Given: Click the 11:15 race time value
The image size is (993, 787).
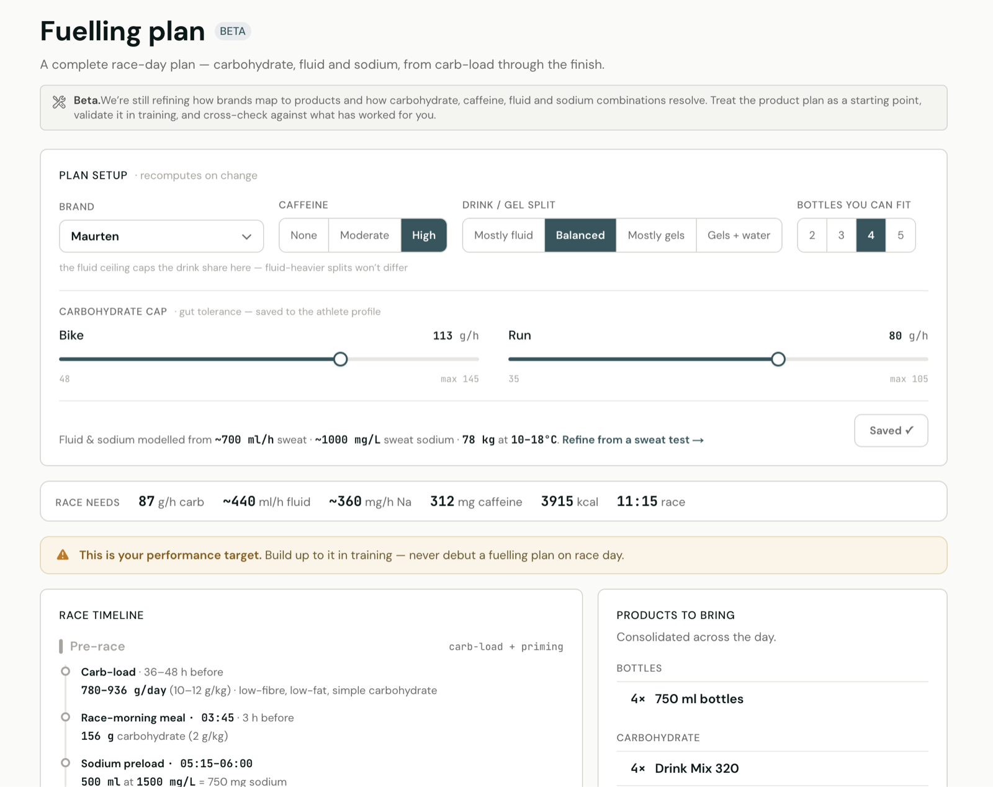Looking at the screenshot, I should coord(650,501).
